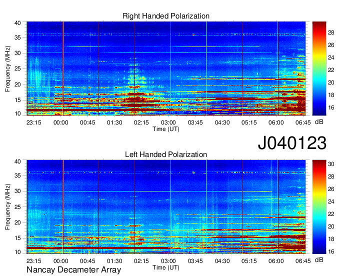The image size is (340, 276).
Task: Click the '01:30' time tick of the bottom plot
Action: coord(114,261)
